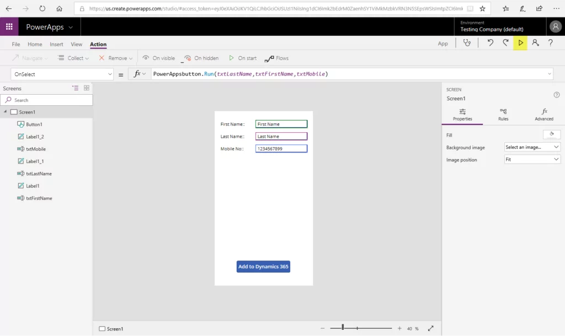This screenshot has height=336, width=565.
Task: Reload the browser page
Action: click(x=42, y=9)
